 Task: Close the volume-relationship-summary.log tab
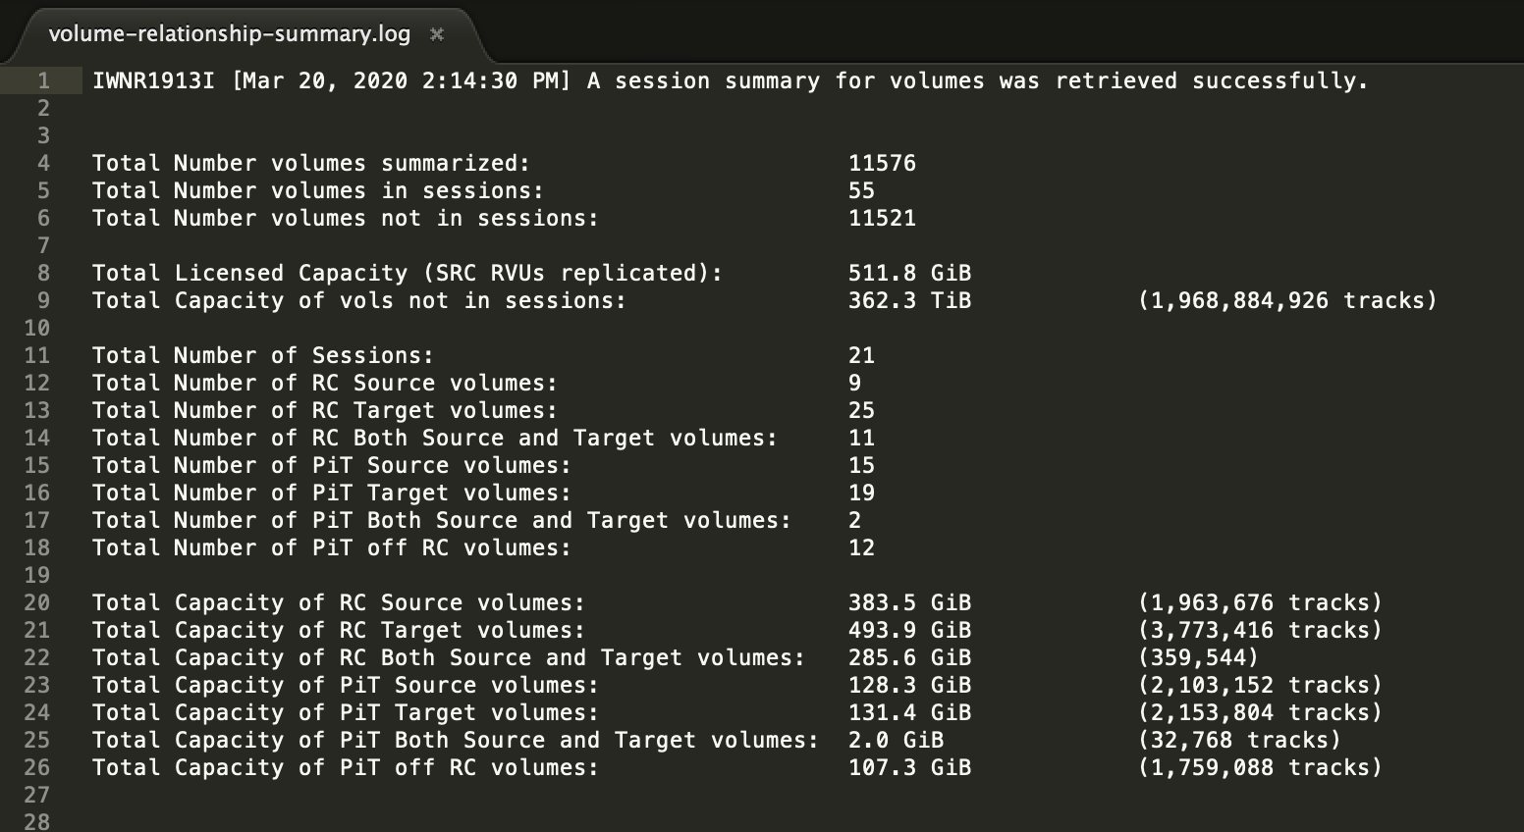pyautogui.click(x=437, y=34)
